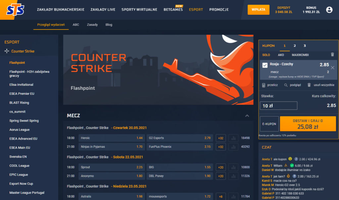Delete coupon using trash icon beside MAXIKOMBI

coord(332,54)
